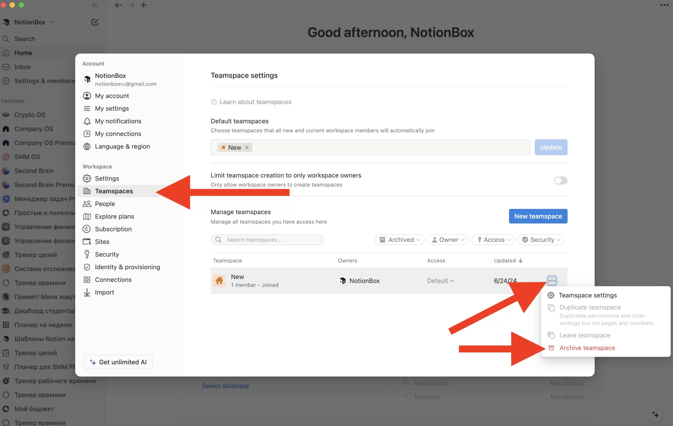Open the Access filter dropdown
Viewport: 673px width, 426px height.
493,240
